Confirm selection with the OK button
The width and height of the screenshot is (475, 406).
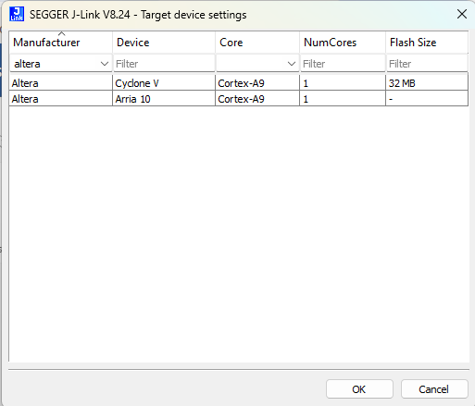tap(359, 389)
